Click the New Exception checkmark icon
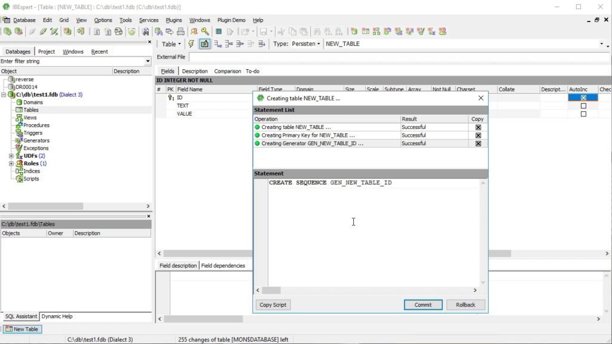The image size is (612, 344). (420, 32)
